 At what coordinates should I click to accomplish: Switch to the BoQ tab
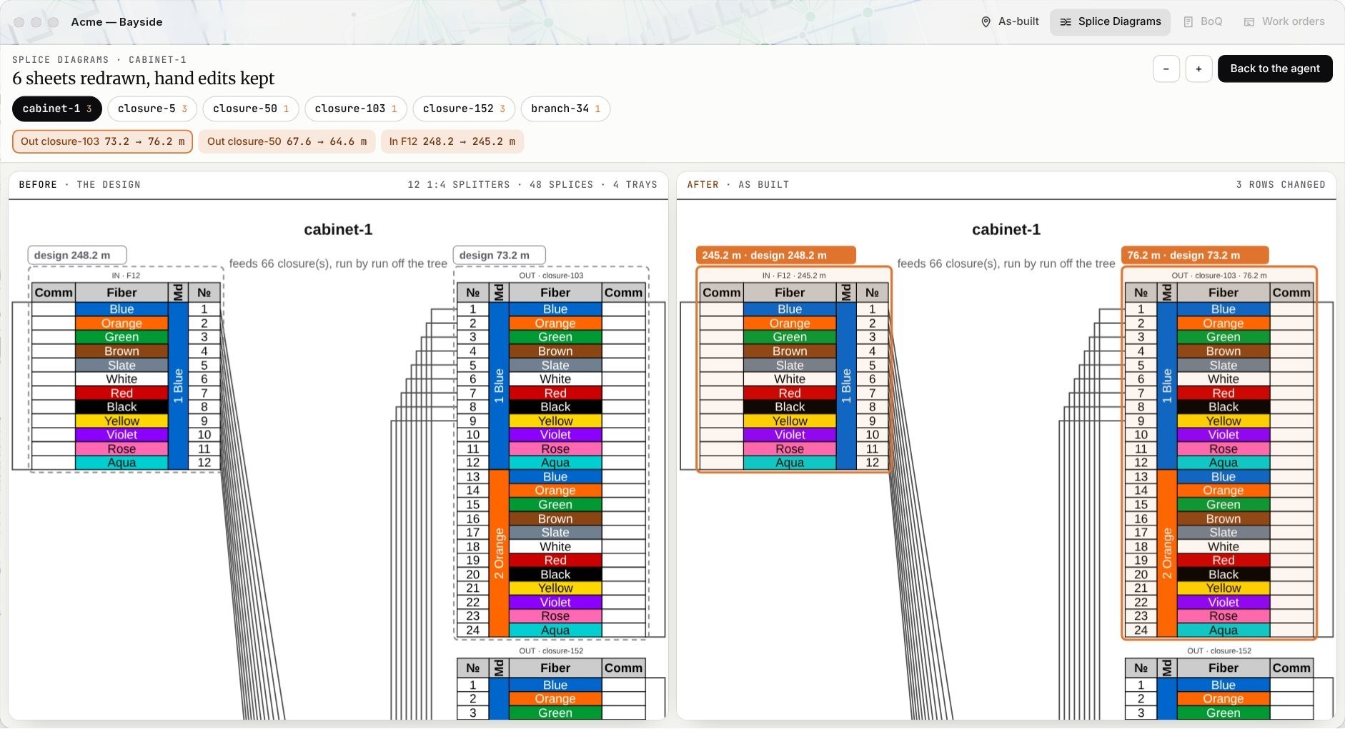click(1203, 22)
